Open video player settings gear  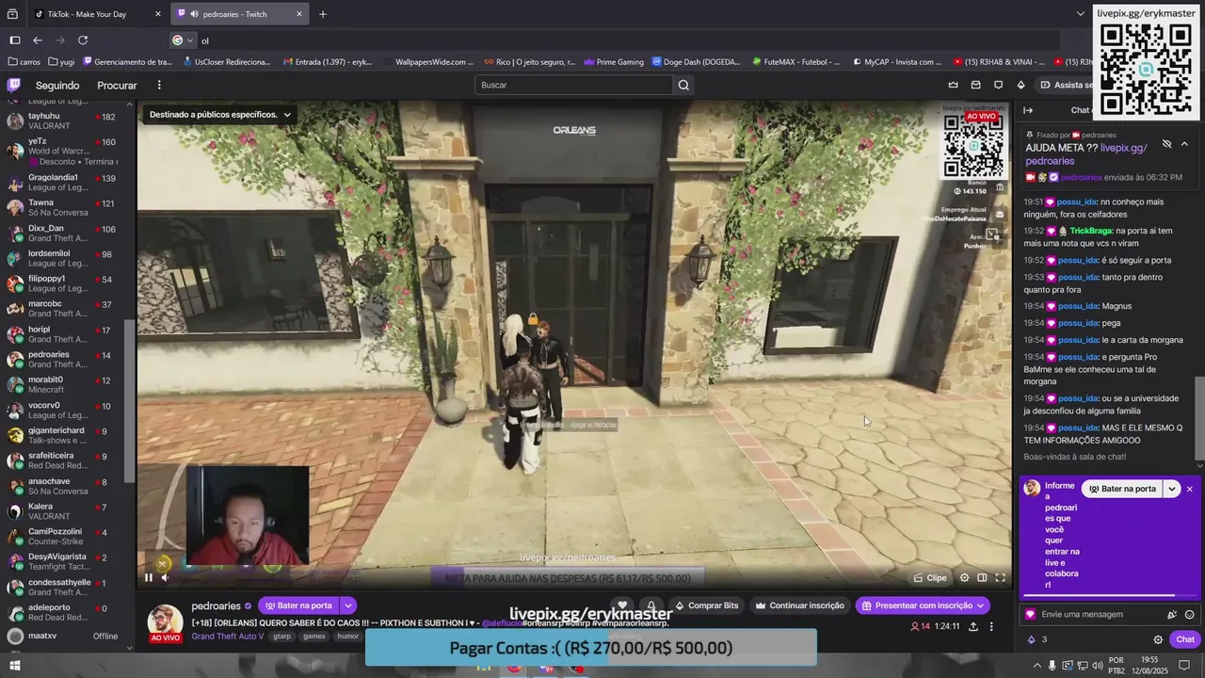pyautogui.click(x=964, y=577)
